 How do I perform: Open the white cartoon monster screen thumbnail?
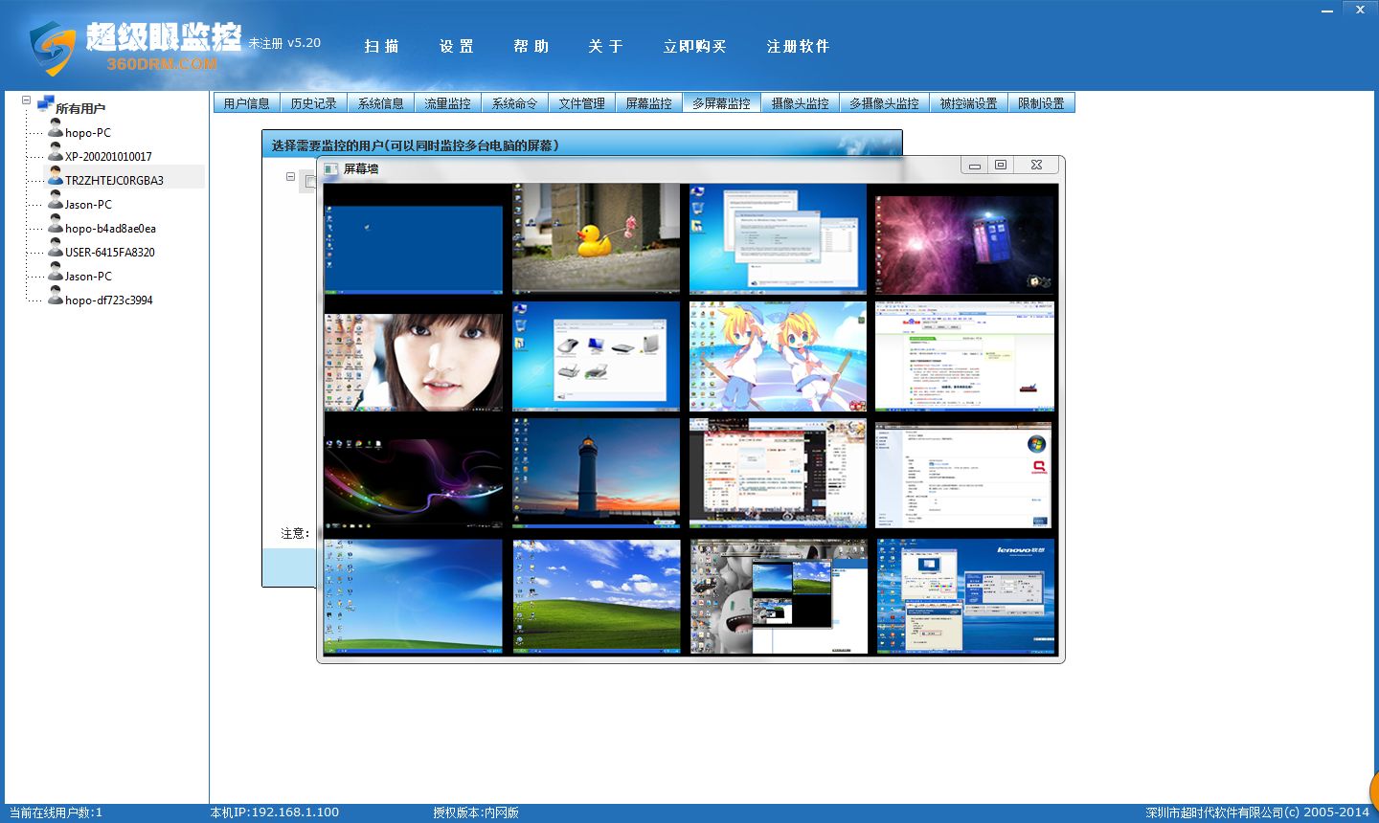click(778, 596)
